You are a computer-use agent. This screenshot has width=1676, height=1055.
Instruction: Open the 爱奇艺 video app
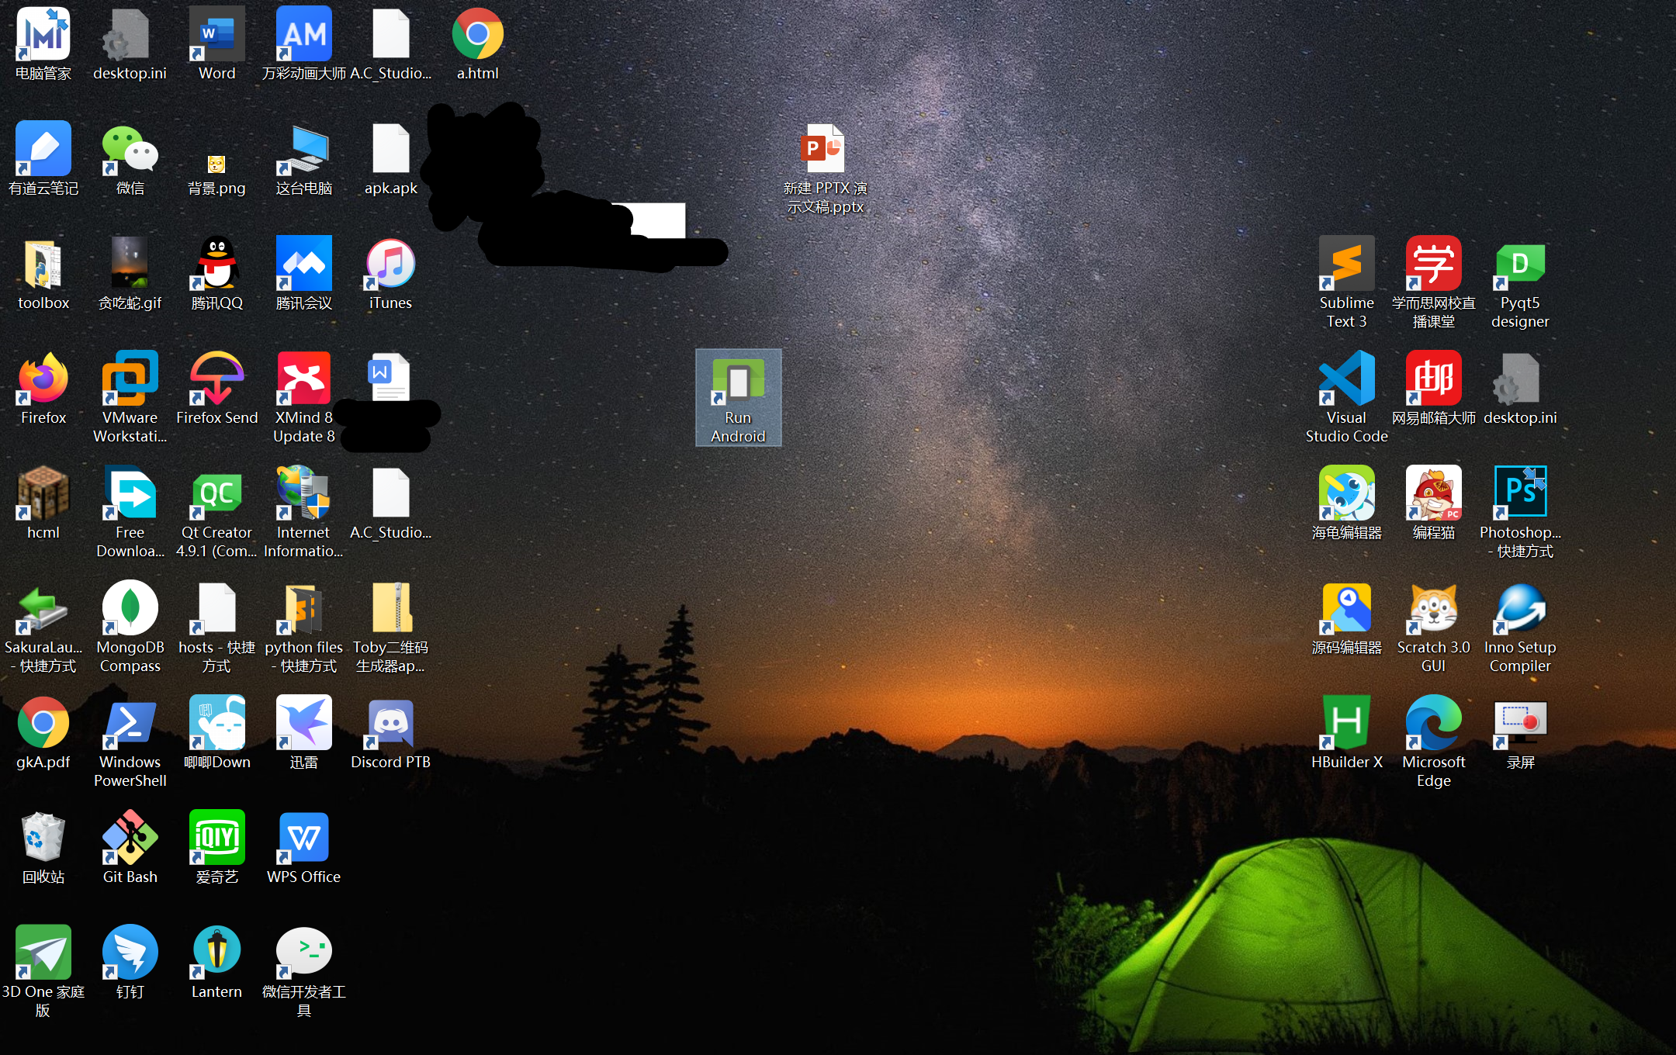click(217, 848)
